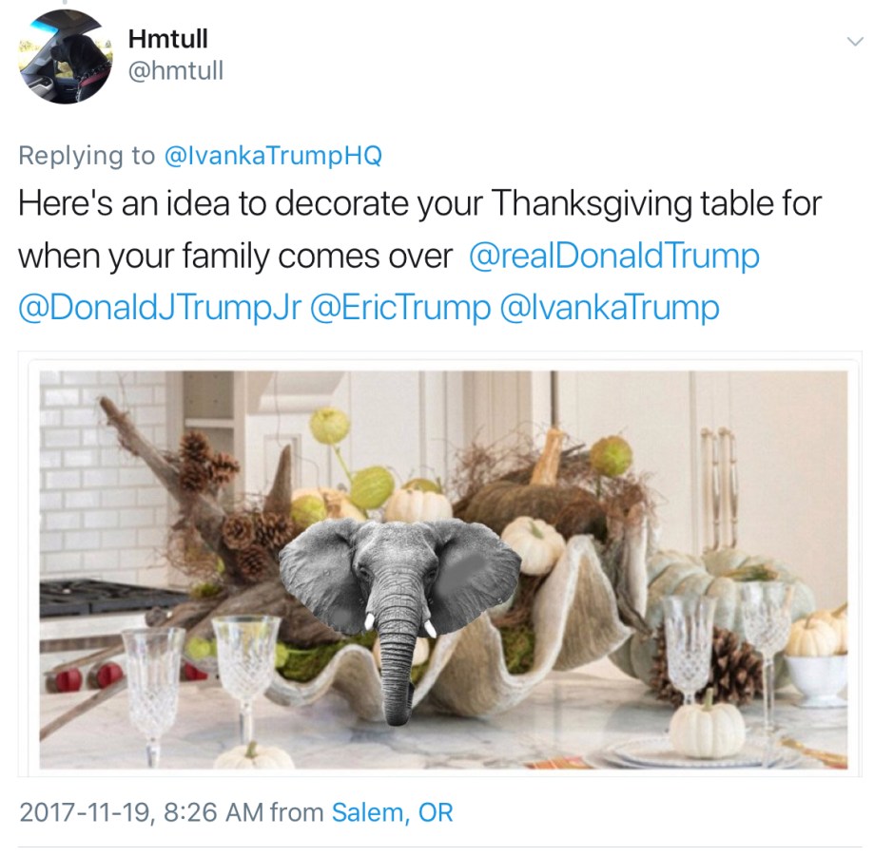The width and height of the screenshot is (894, 856).
Task: Select the @EricTrump mention
Action: point(400,307)
